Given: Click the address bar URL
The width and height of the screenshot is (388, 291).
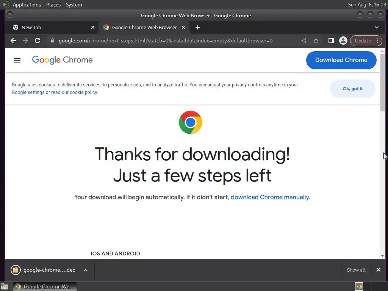Looking at the screenshot, I should click(x=166, y=41).
